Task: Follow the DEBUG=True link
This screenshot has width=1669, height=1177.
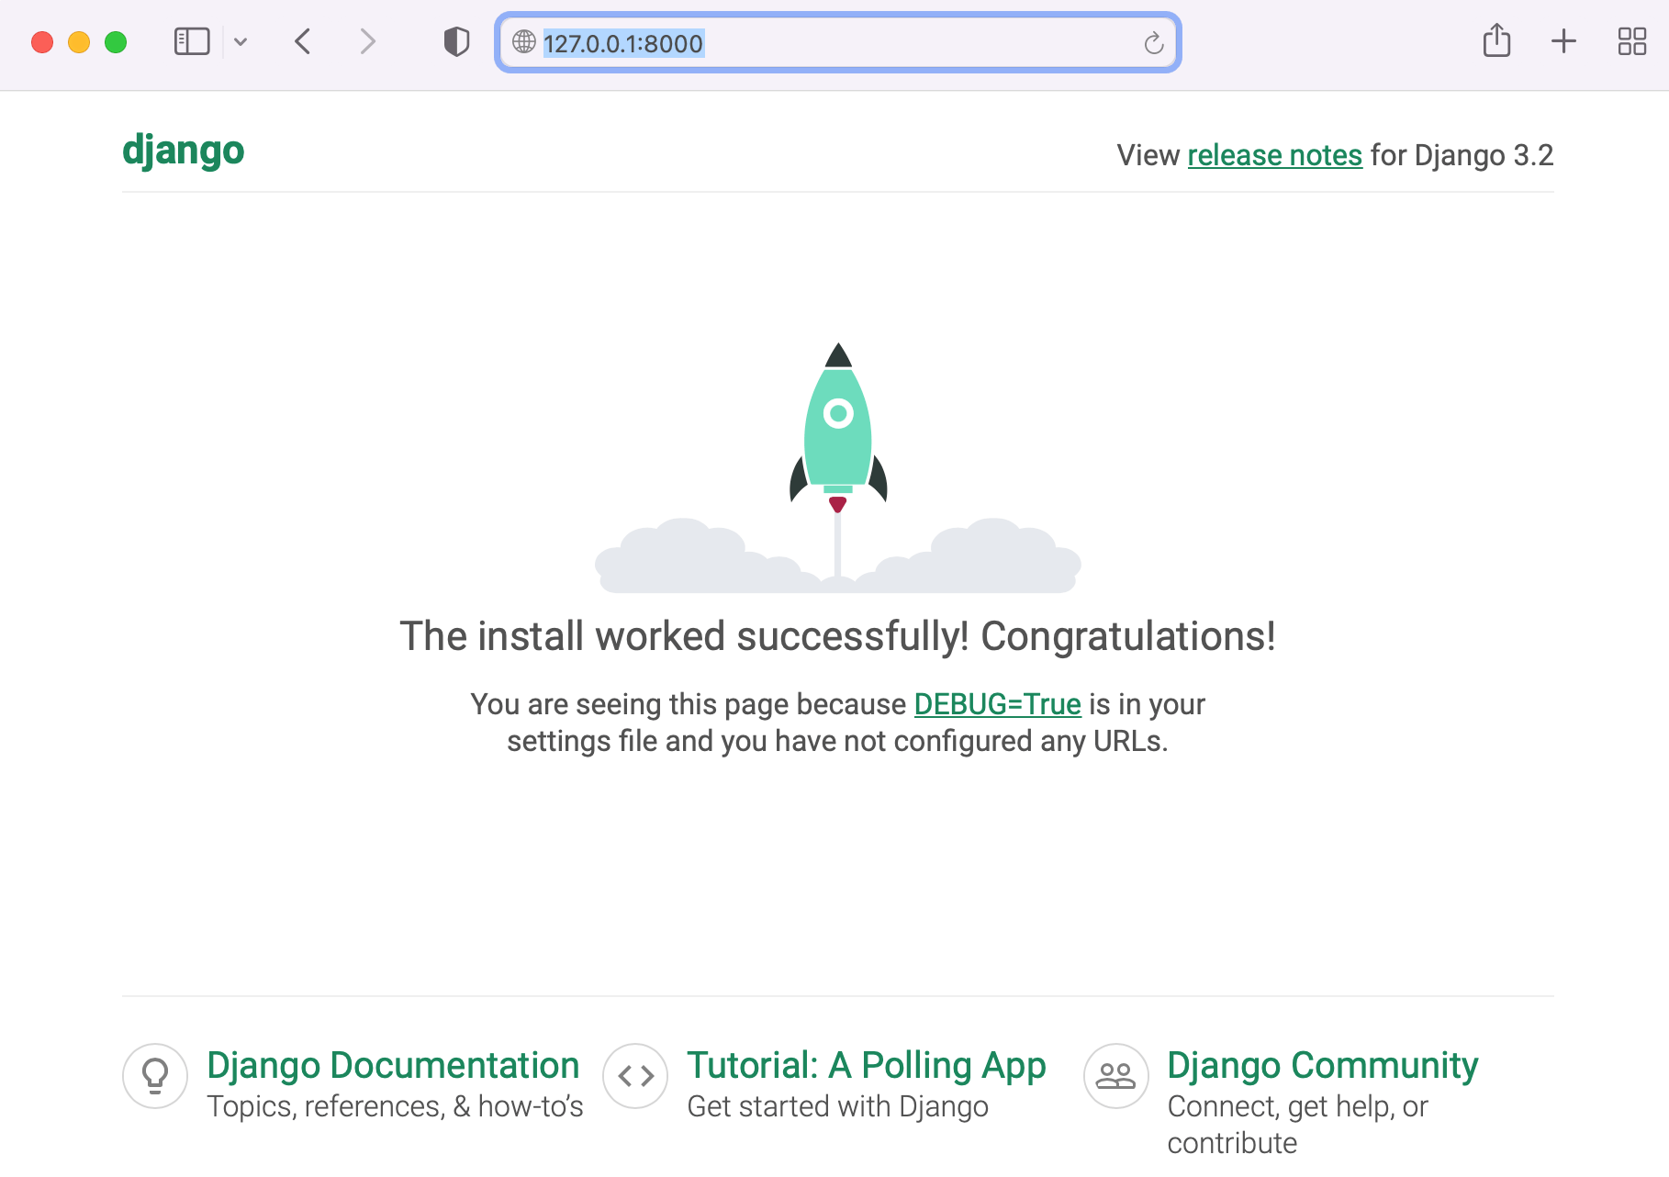Action: (x=997, y=704)
